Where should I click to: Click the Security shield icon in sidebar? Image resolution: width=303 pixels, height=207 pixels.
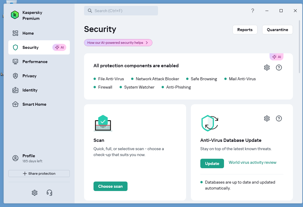click(x=15, y=47)
